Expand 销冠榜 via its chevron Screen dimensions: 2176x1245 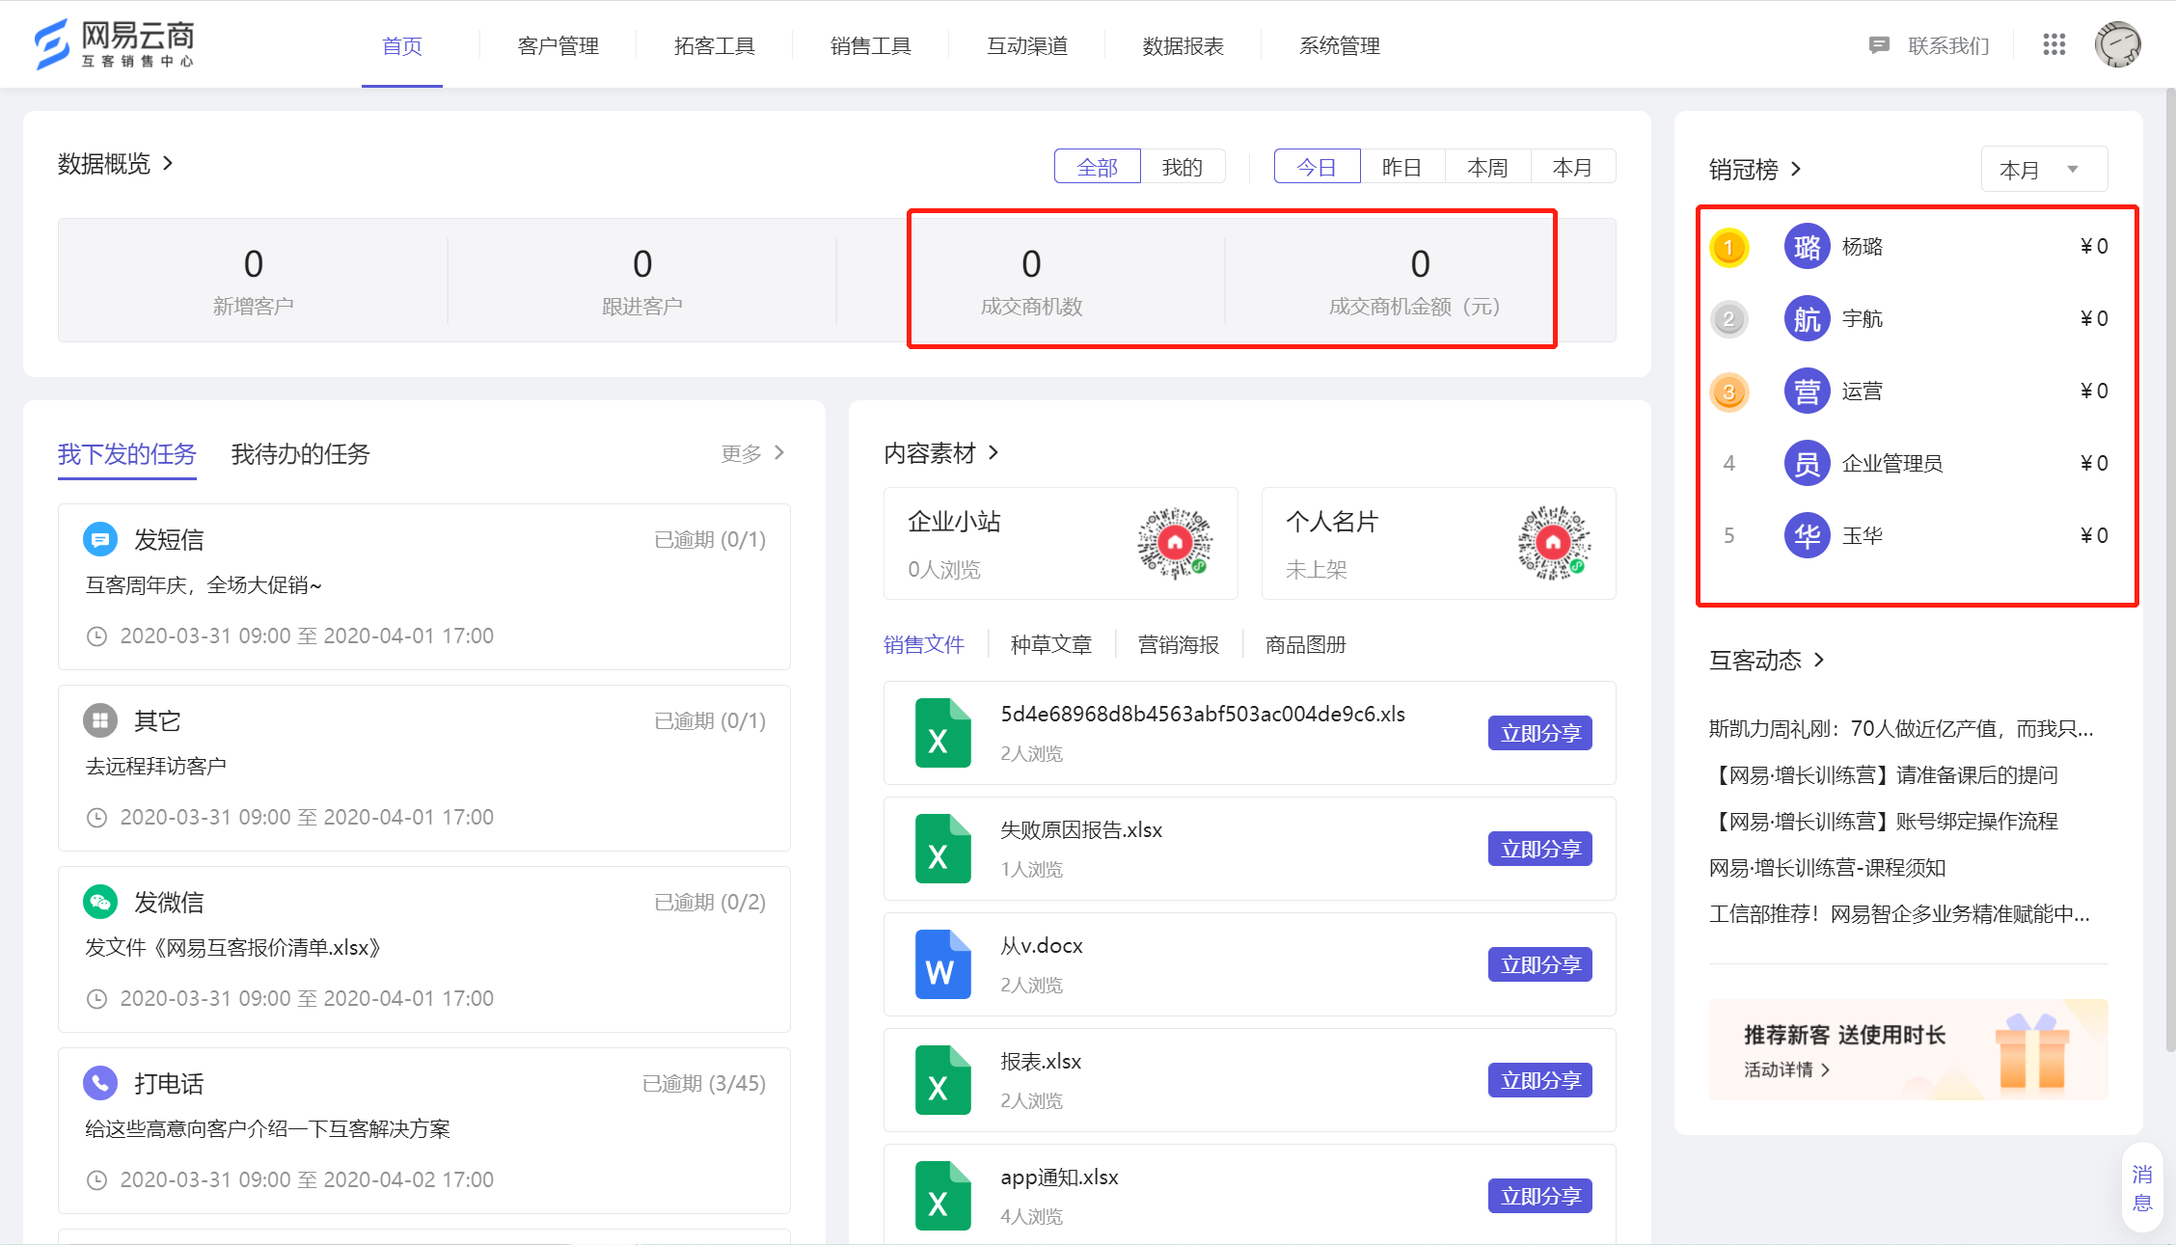(x=1796, y=169)
